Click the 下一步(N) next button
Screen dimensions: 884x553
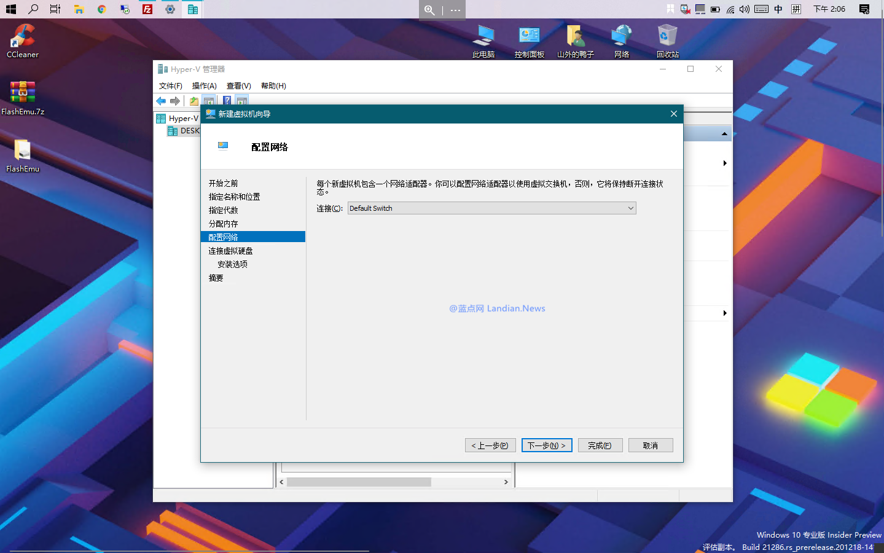pyautogui.click(x=547, y=445)
